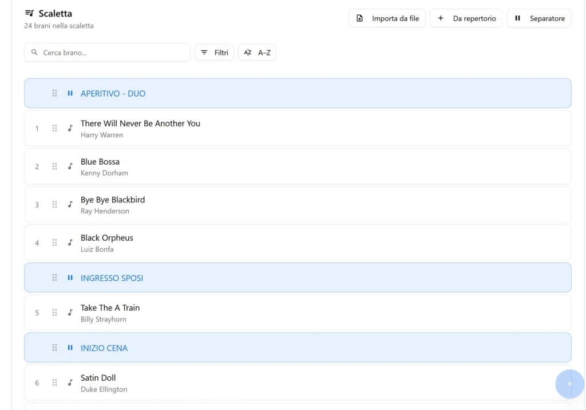This screenshot has height=410, width=586.
Task: Click the search magnifier icon
Action: click(34, 53)
